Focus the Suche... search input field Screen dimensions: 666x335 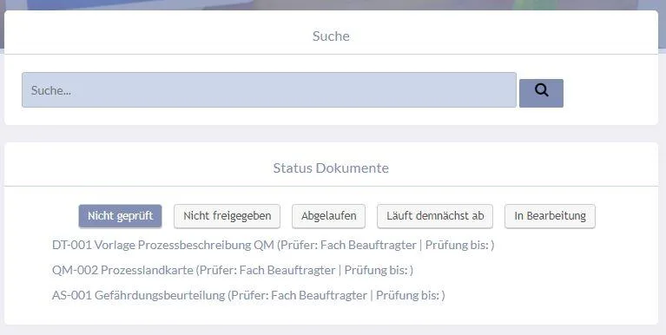click(269, 90)
